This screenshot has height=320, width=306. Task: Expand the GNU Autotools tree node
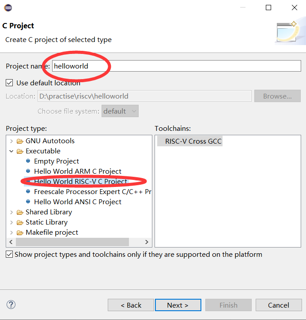[x=11, y=141]
